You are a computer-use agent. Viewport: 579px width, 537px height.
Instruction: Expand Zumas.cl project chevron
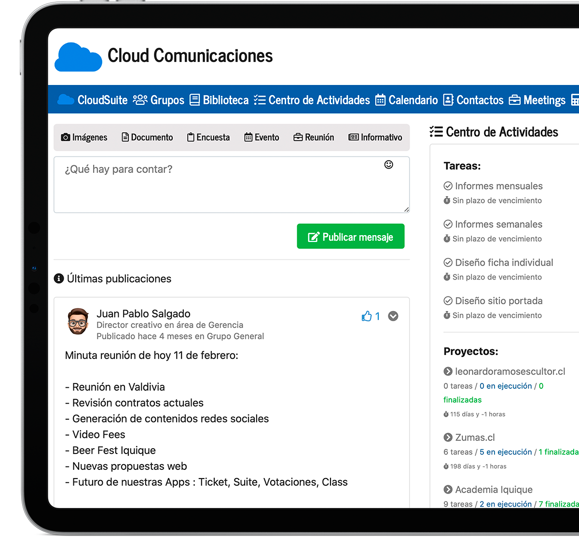pyautogui.click(x=448, y=438)
